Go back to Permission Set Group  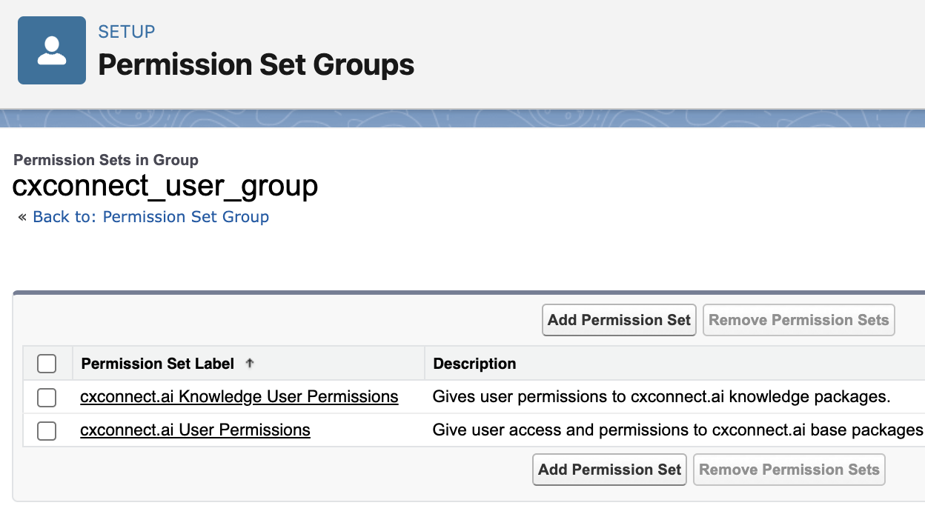[150, 217]
